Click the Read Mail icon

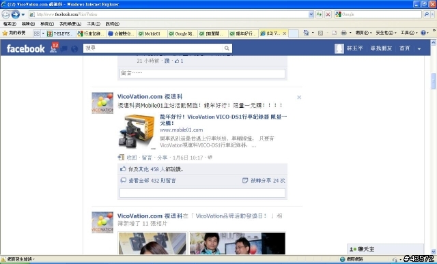[334, 33]
